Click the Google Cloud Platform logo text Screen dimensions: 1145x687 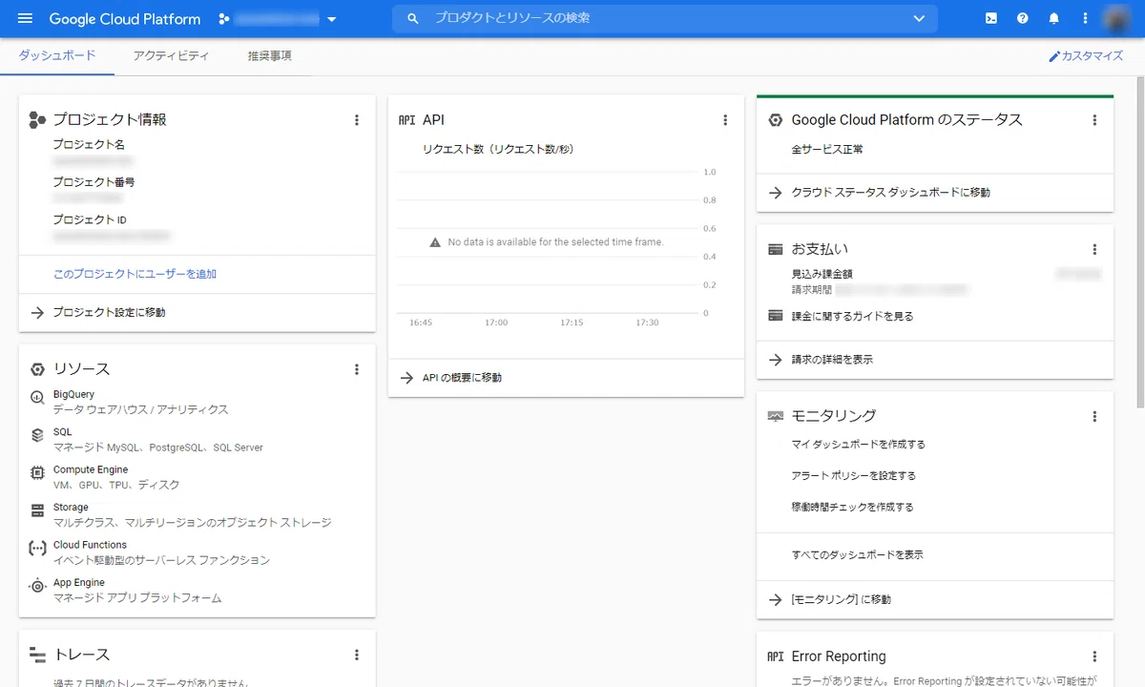point(125,19)
